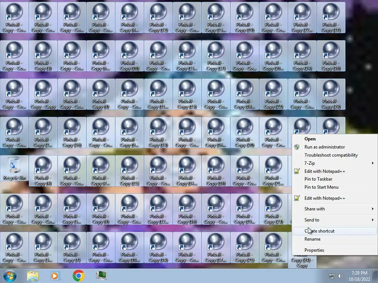Choose Rename in the context menu
The height and width of the screenshot is (283, 378).
coord(334,239)
